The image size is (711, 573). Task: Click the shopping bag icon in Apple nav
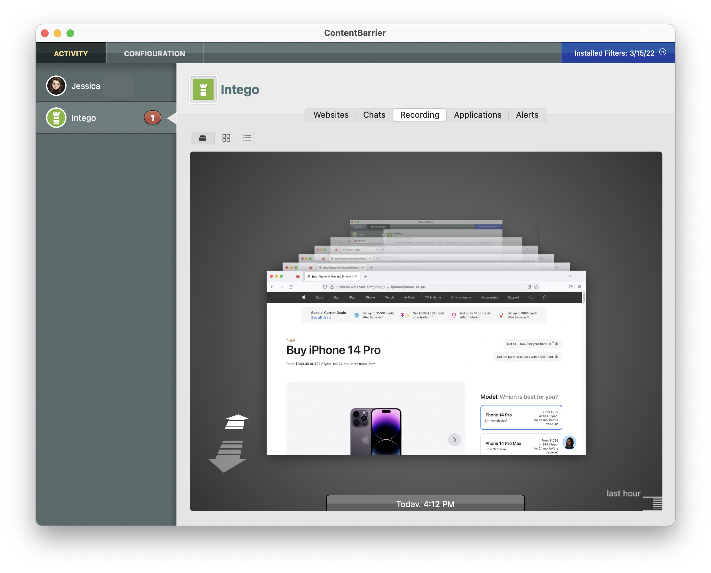(545, 297)
